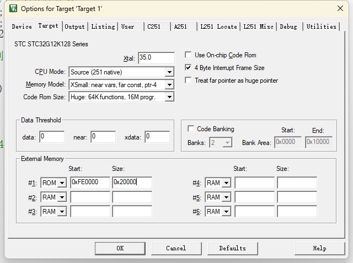Restore settings with Defaults button

pyautogui.click(x=233, y=248)
